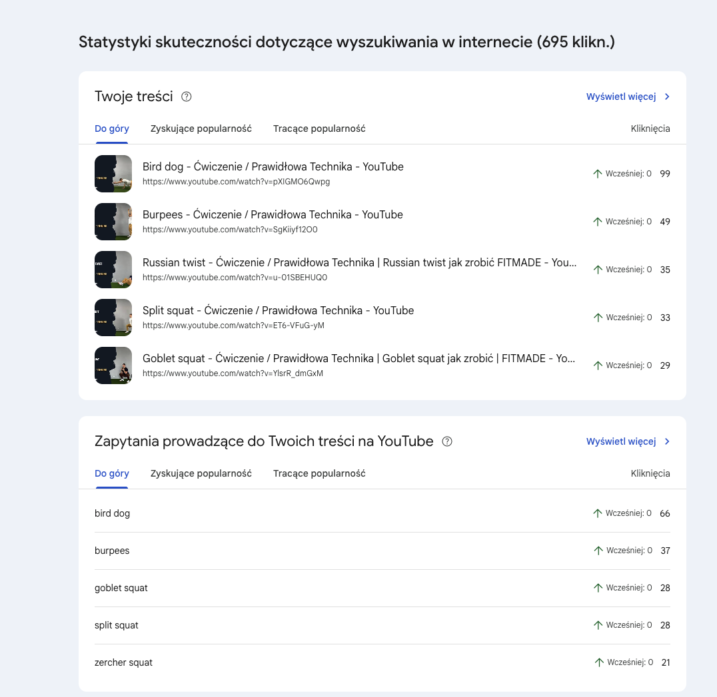Click the burpees query row
717x697 pixels.
pos(382,551)
